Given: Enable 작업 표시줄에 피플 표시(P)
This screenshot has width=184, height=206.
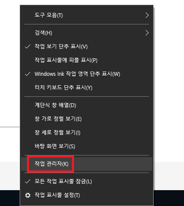Looking at the screenshot, I should click(x=86, y=60).
